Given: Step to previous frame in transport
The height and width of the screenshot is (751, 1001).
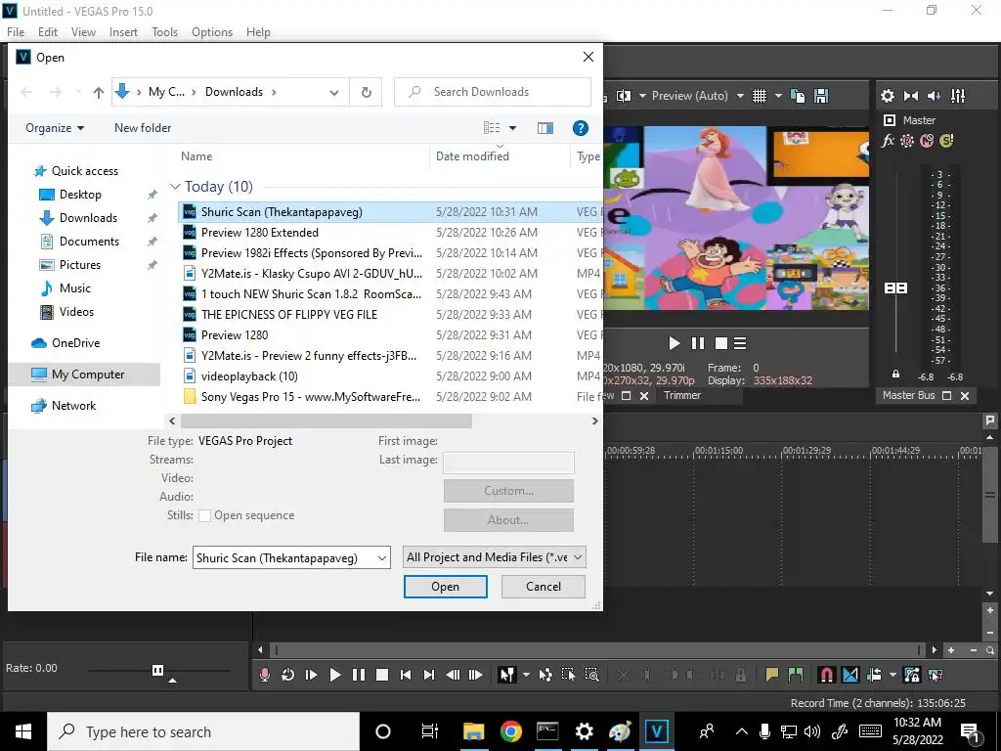Looking at the screenshot, I should point(453,675).
